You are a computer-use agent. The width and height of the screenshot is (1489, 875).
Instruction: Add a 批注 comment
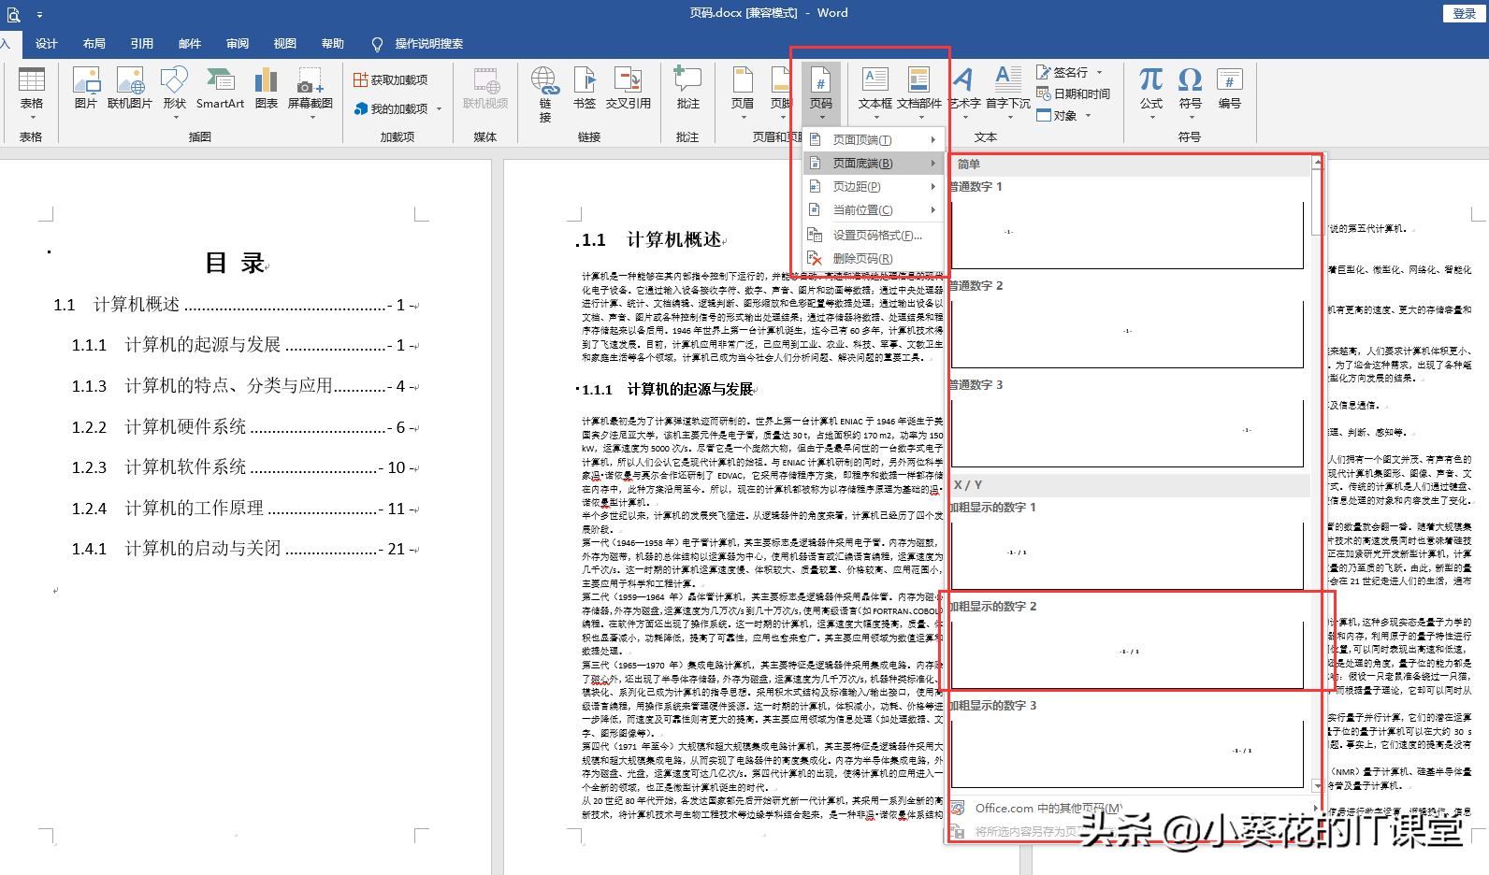click(687, 89)
